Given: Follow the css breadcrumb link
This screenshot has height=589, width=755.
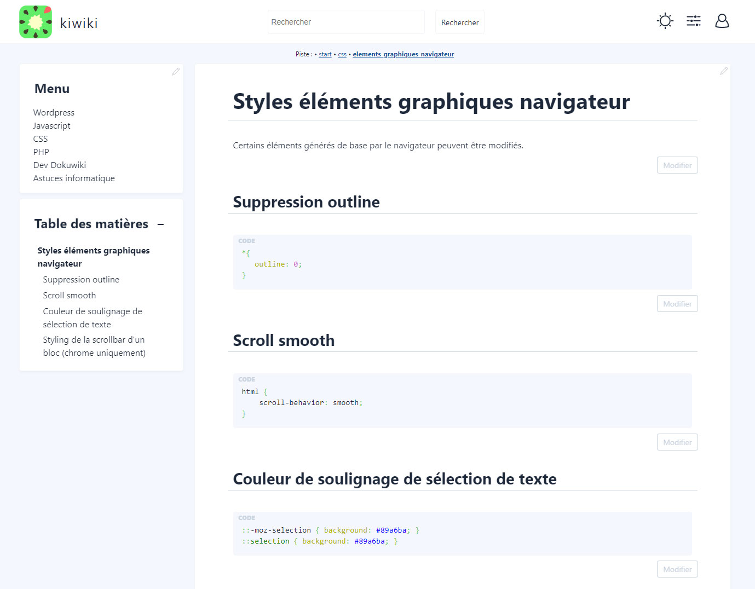Looking at the screenshot, I should pyautogui.click(x=342, y=54).
